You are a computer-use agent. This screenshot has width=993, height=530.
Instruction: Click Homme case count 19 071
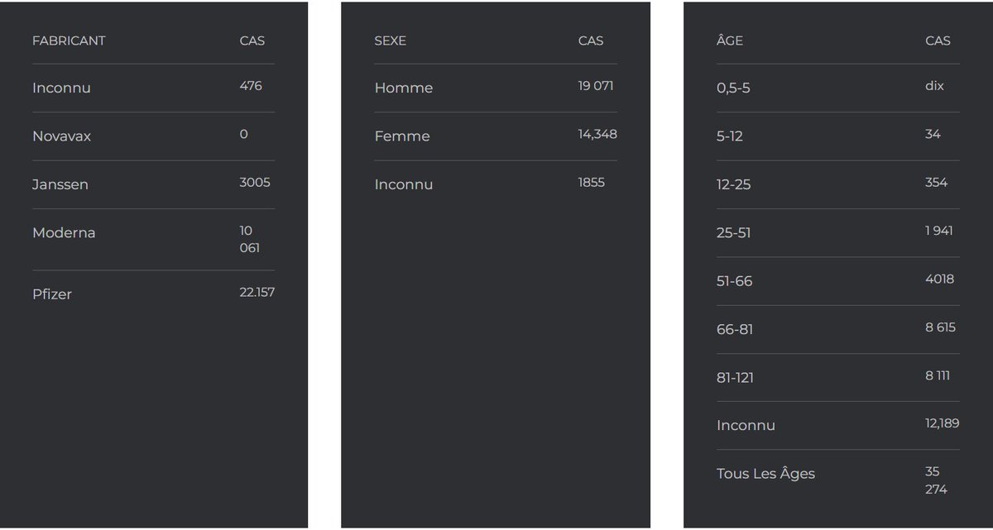click(595, 86)
